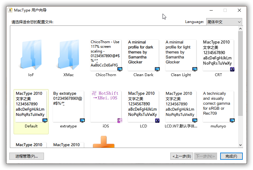Click the X badge on LCD thumbnail

[x=157, y=121]
